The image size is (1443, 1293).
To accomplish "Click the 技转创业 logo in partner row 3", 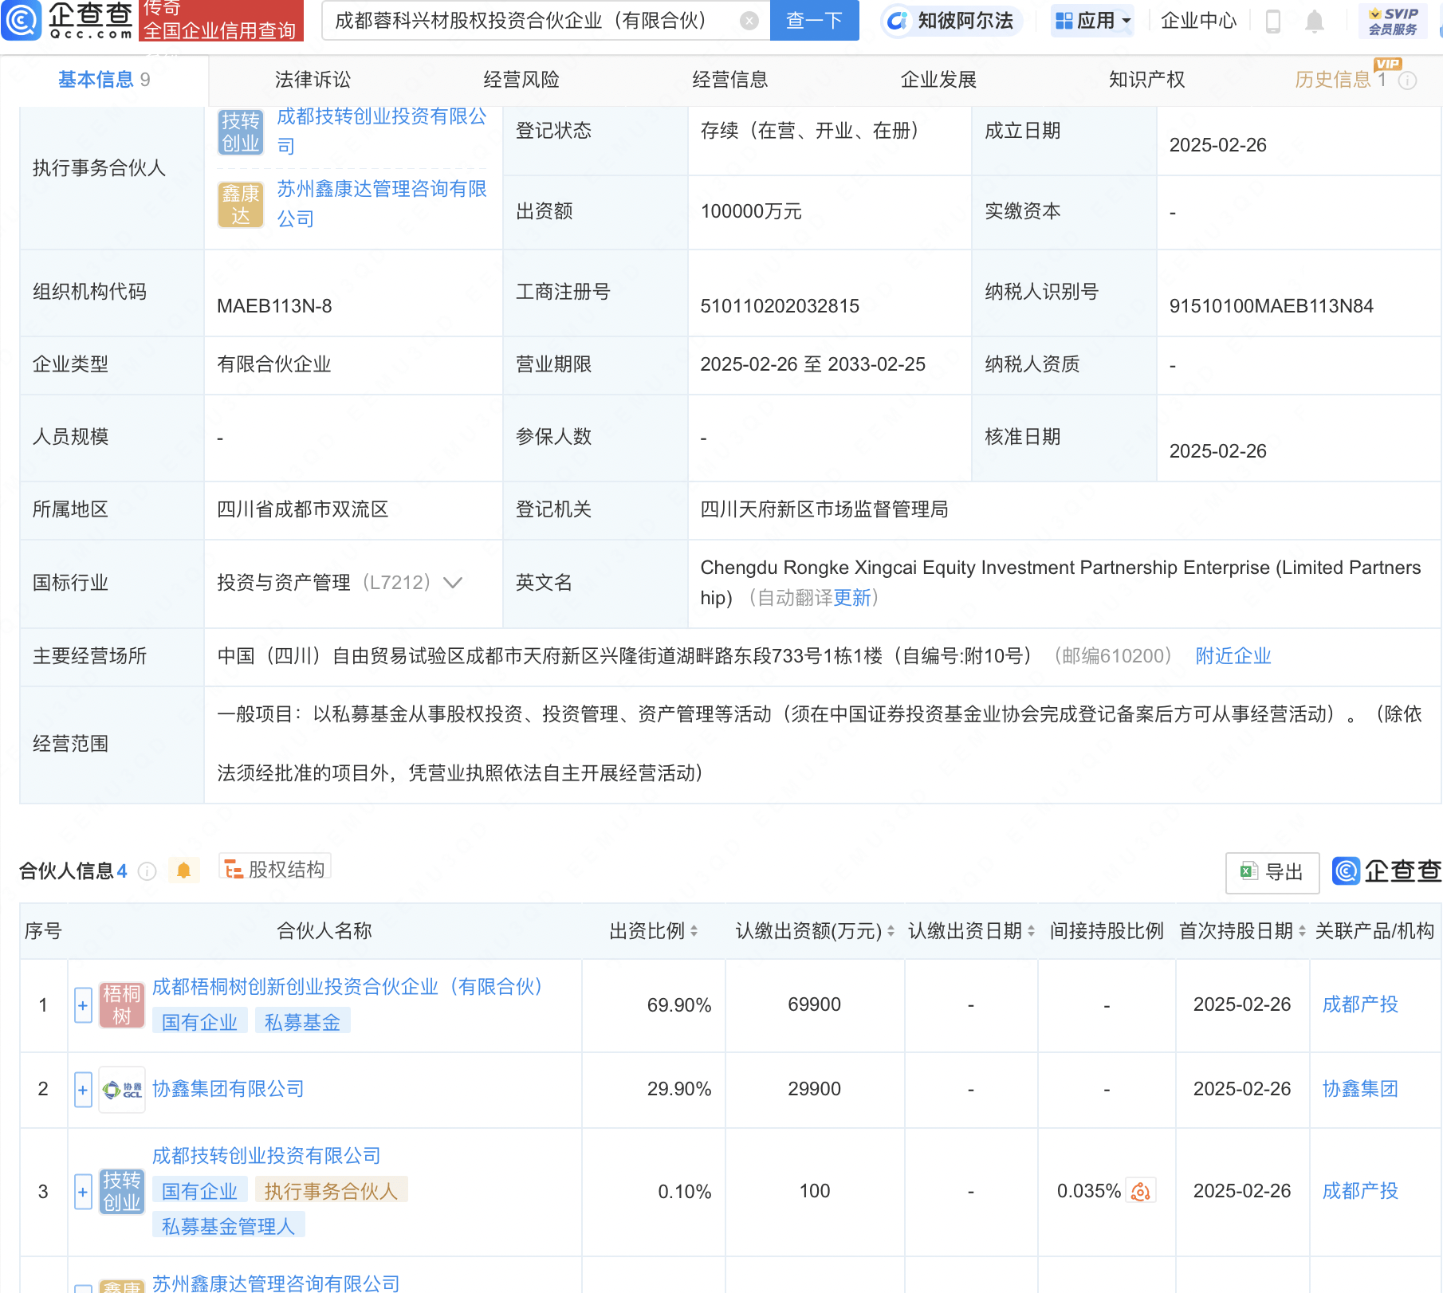I will click(x=121, y=1191).
